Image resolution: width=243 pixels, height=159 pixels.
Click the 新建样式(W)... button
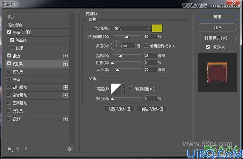point(217,38)
